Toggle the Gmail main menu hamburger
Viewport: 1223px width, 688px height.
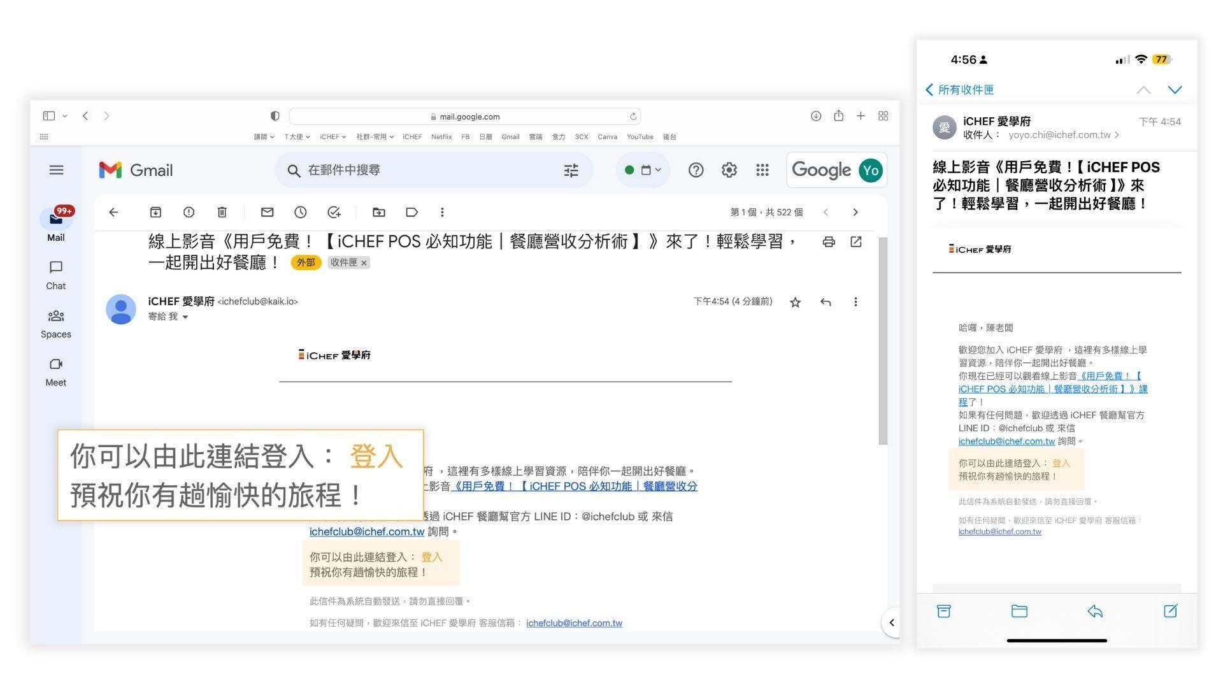point(56,170)
